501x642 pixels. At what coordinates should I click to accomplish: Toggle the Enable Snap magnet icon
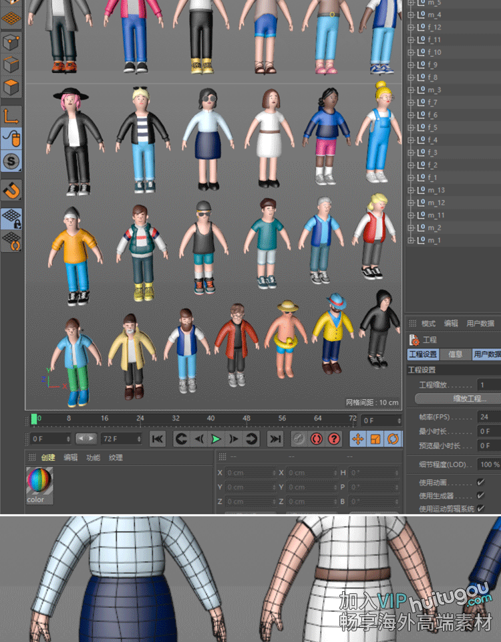(x=11, y=191)
